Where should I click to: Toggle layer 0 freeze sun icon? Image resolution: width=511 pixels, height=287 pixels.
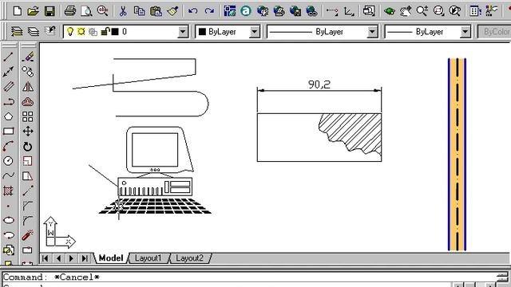click(81, 32)
